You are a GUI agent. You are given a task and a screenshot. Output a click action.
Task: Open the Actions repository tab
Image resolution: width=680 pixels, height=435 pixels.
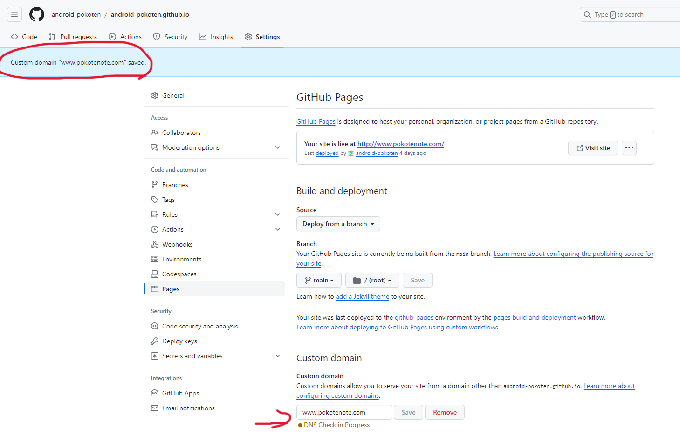pyautogui.click(x=125, y=37)
